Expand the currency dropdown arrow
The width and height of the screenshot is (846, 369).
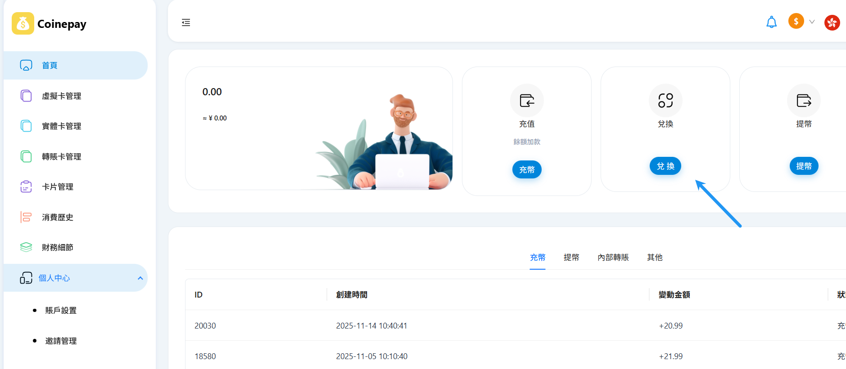812,22
